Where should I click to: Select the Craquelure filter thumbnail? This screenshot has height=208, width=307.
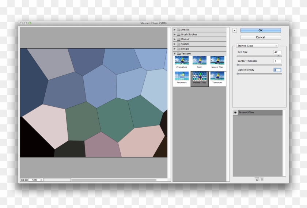tap(182, 61)
